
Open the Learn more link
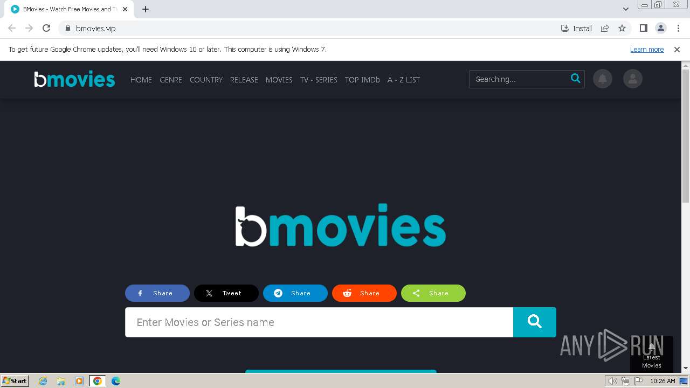pos(647,49)
